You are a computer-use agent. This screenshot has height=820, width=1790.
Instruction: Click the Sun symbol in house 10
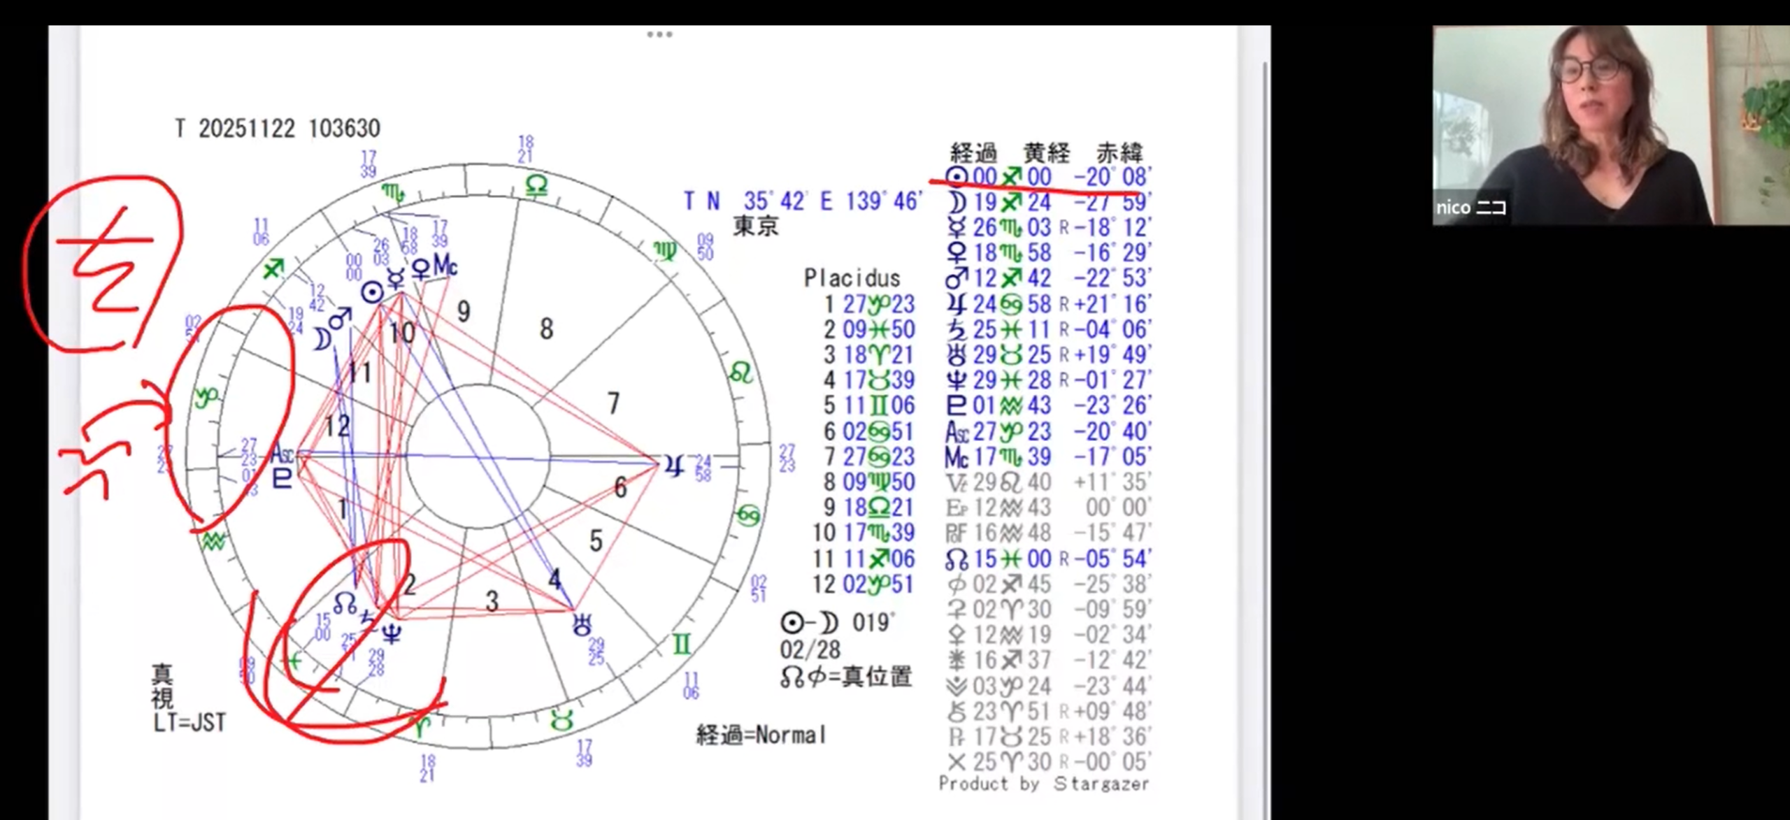pos(372,292)
